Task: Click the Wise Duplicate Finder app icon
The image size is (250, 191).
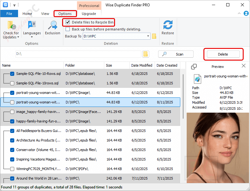Action: pyautogui.click(x=5, y=5)
